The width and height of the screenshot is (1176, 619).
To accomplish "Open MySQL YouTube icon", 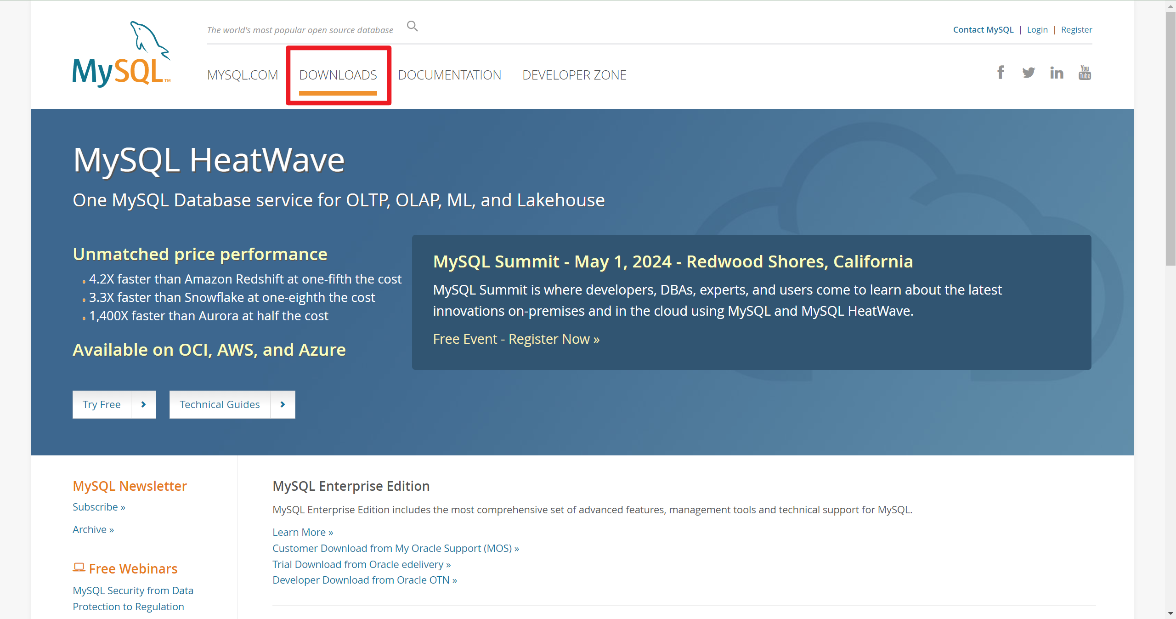I will (1085, 73).
